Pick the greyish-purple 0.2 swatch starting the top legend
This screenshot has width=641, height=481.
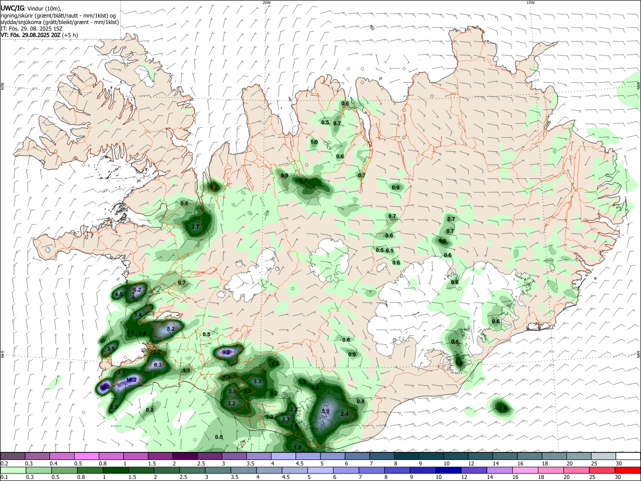point(13,456)
